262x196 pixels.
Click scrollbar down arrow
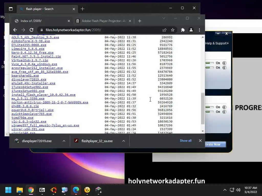coord(203,131)
